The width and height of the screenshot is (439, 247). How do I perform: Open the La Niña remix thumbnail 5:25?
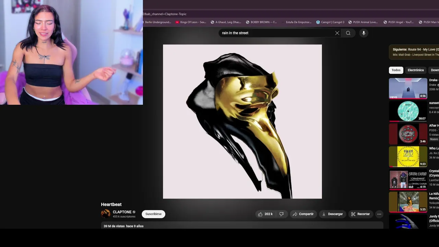[x=408, y=202]
